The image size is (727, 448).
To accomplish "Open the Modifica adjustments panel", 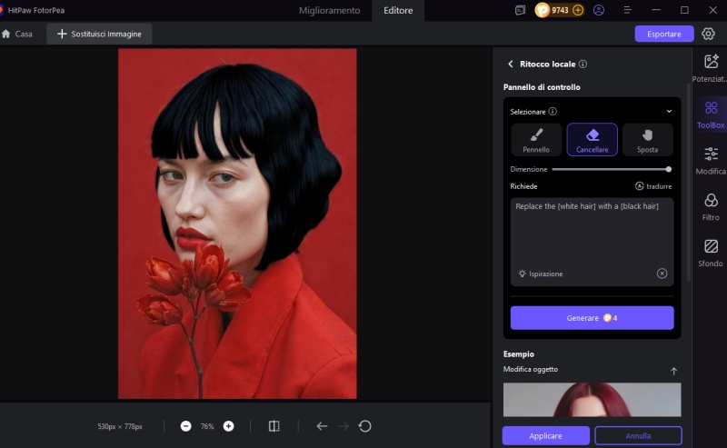I will [711, 160].
